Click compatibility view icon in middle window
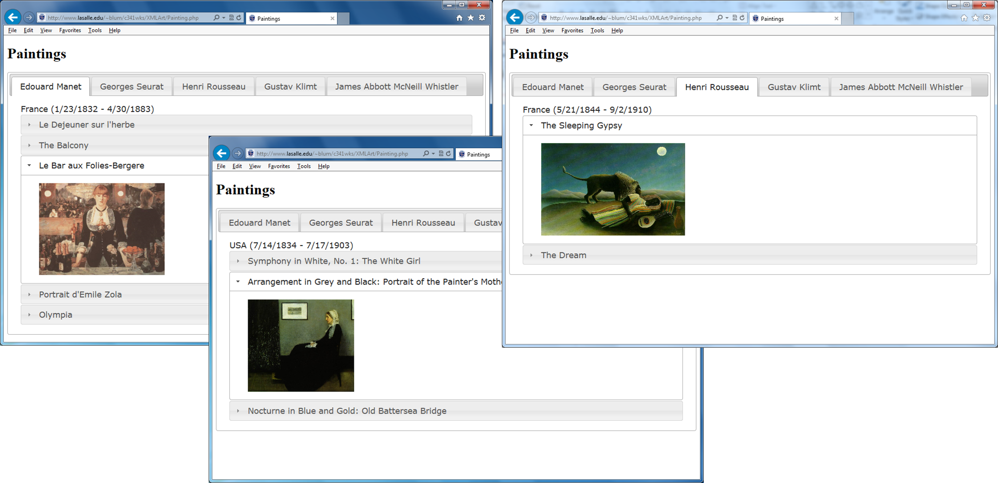Viewport: 998px width, 483px height. [441, 153]
